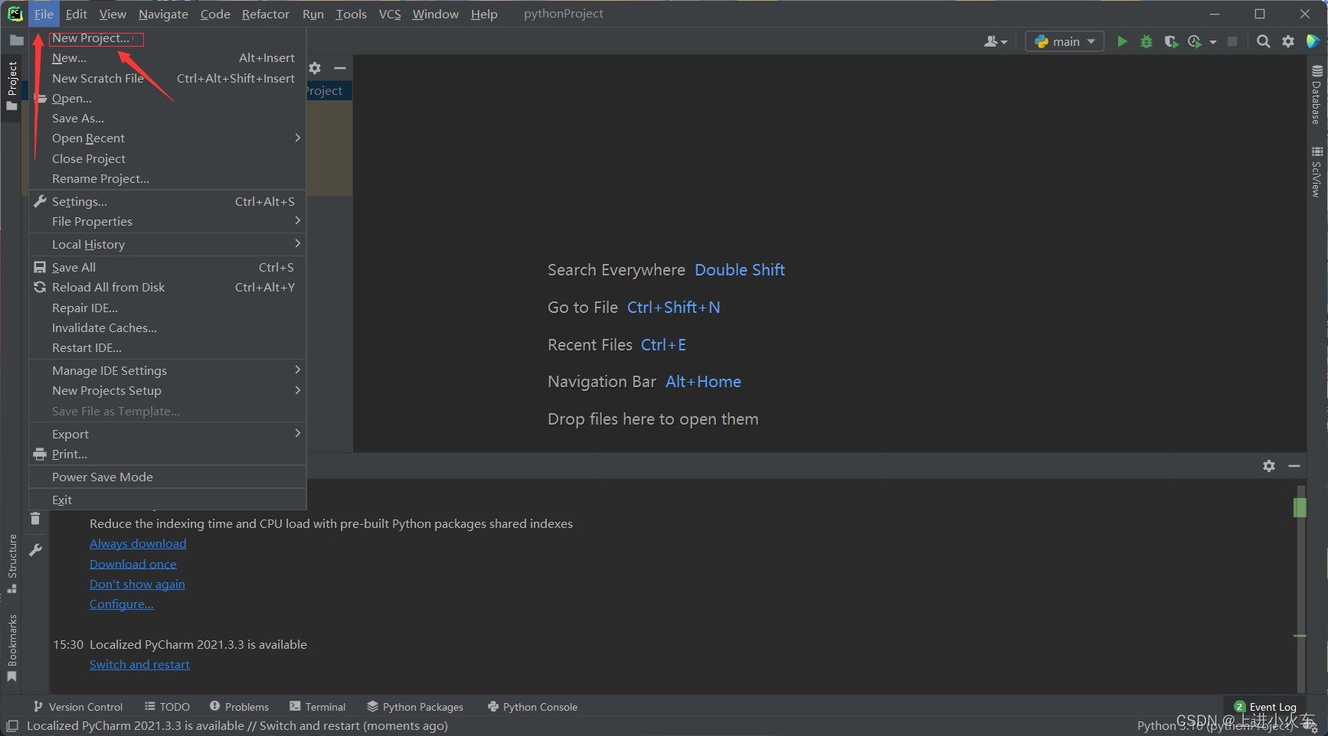Click the Download once link
This screenshot has height=736, width=1328.
(x=133, y=564)
